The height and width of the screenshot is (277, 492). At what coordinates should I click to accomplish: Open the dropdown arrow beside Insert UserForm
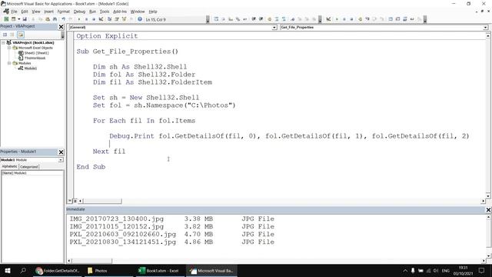18,19
